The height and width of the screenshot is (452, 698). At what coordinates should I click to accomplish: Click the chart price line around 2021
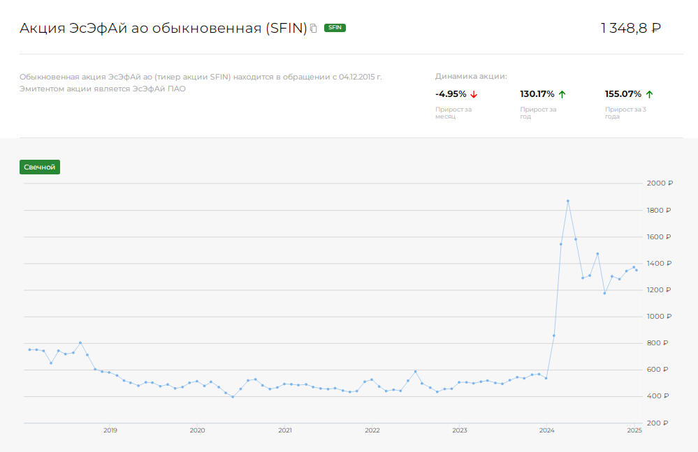pos(285,384)
